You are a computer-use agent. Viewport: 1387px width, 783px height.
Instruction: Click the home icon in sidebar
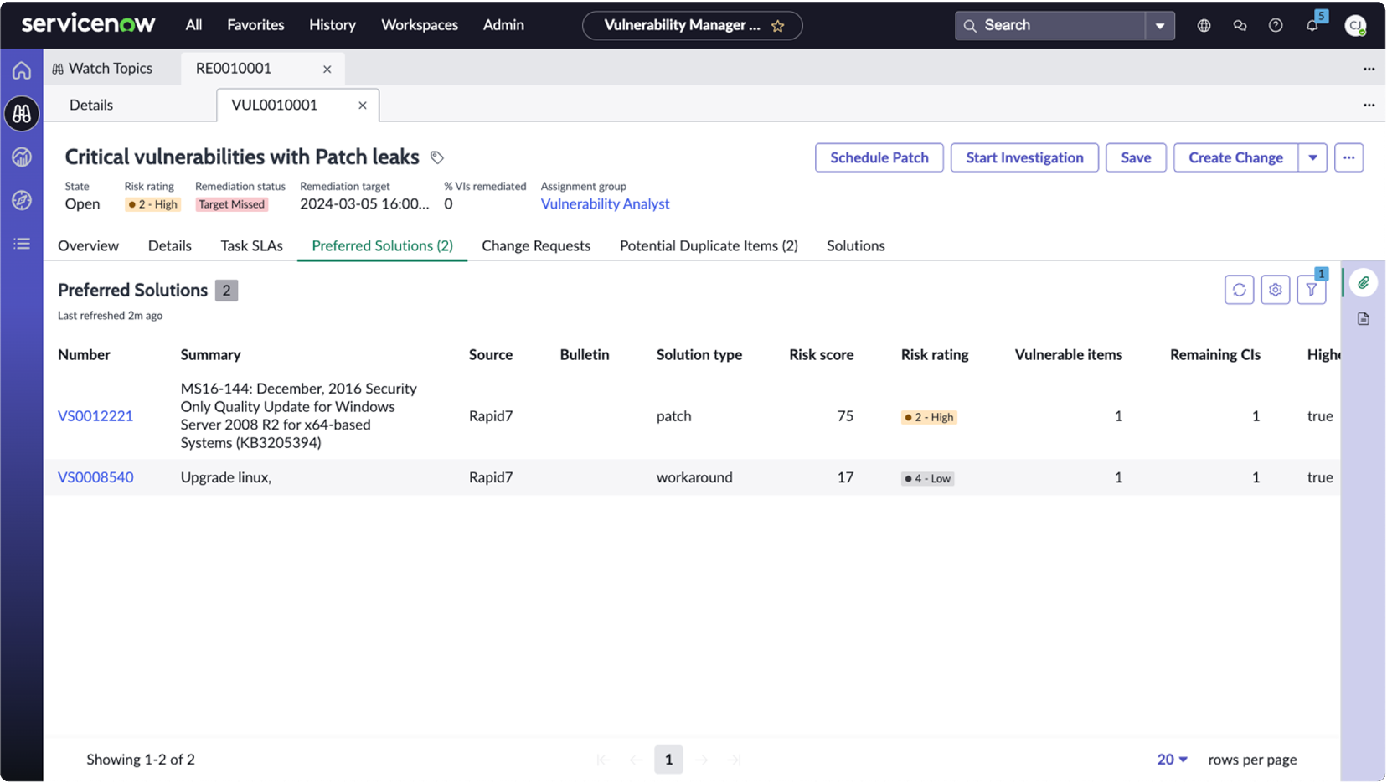point(22,70)
